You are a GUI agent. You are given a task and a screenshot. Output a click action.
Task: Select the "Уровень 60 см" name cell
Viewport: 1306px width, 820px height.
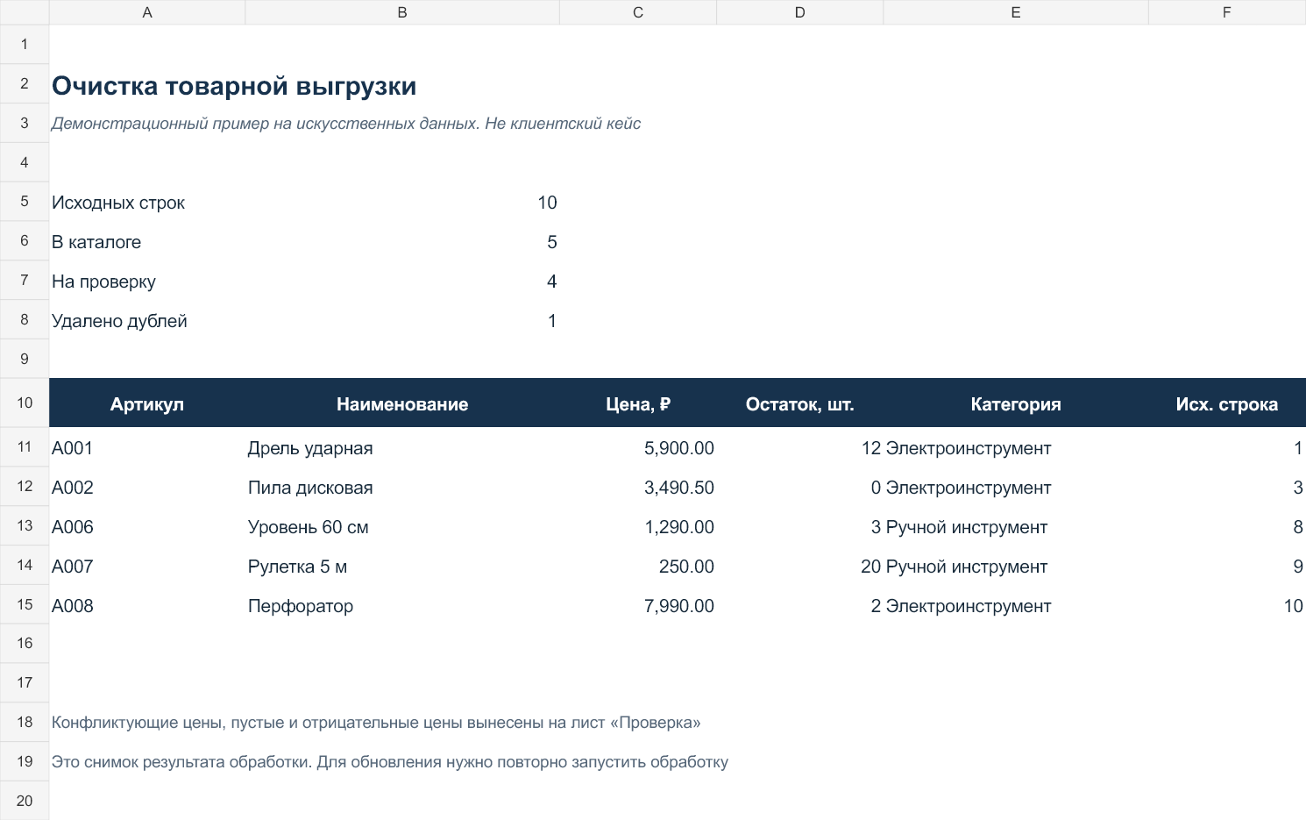(402, 527)
